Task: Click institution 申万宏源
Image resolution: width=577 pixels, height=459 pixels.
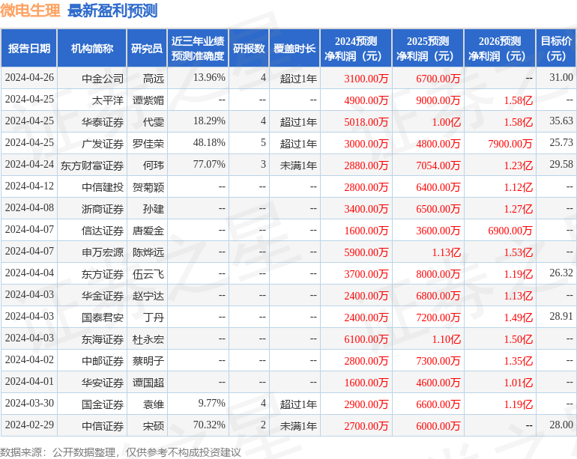Action: pos(103,252)
